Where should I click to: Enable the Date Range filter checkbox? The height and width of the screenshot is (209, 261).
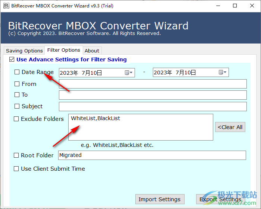point(17,72)
